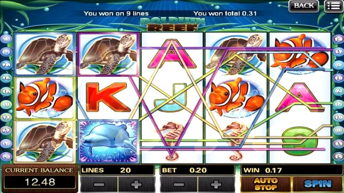Click the current balance display
The height and width of the screenshot is (193, 344).
pyautogui.click(x=40, y=178)
